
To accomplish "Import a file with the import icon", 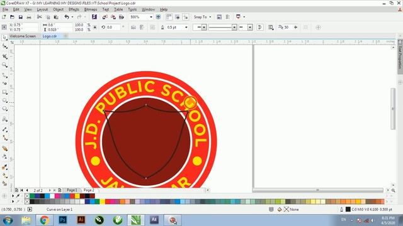I will click(105, 17).
